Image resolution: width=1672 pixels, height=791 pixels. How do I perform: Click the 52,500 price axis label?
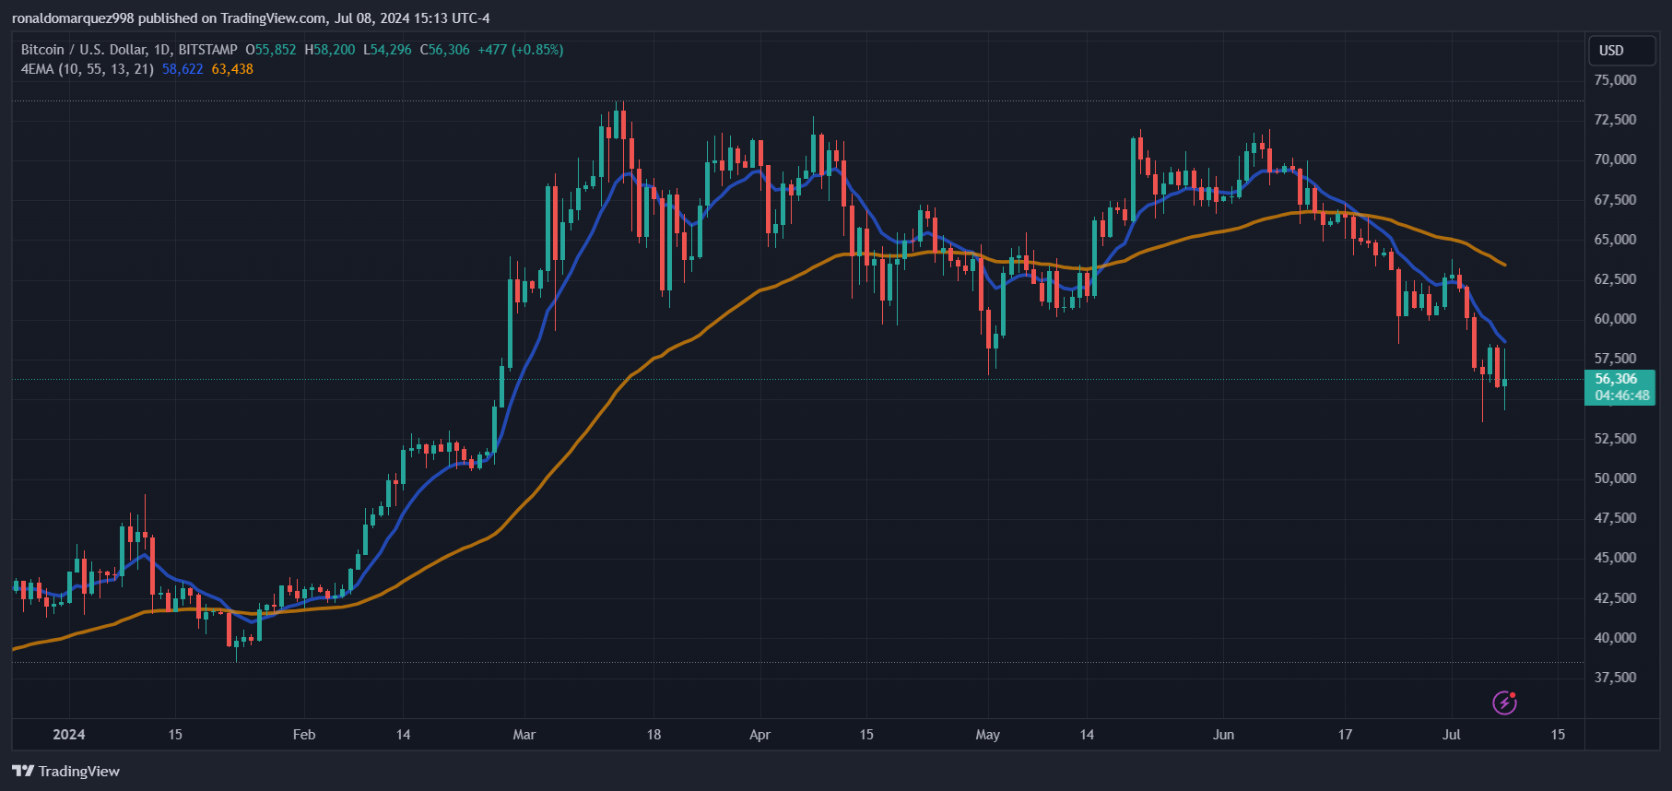click(x=1616, y=439)
